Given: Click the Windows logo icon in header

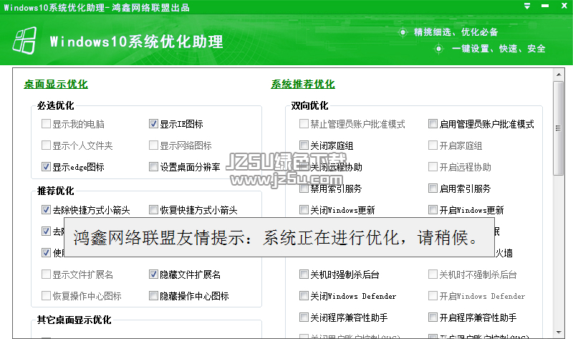Looking at the screenshot, I should (x=25, y=40).
